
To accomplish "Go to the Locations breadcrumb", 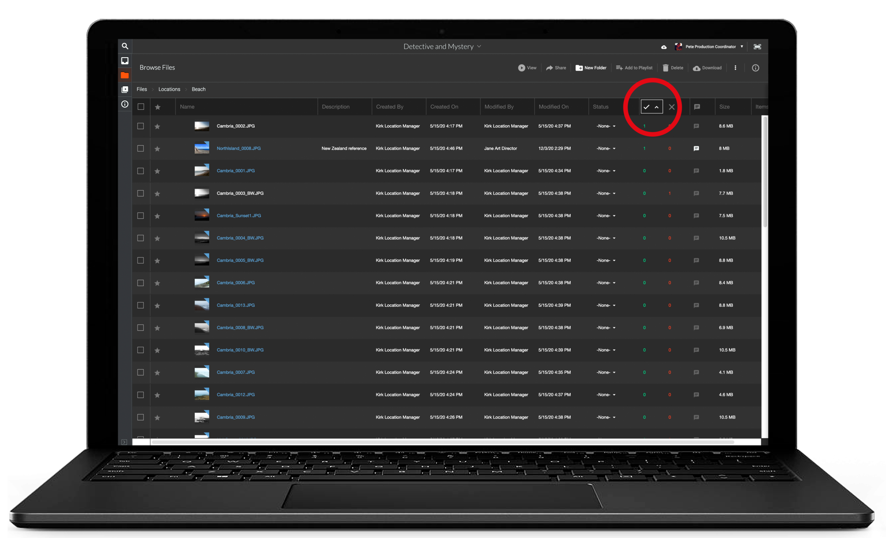I will (169, 89).
